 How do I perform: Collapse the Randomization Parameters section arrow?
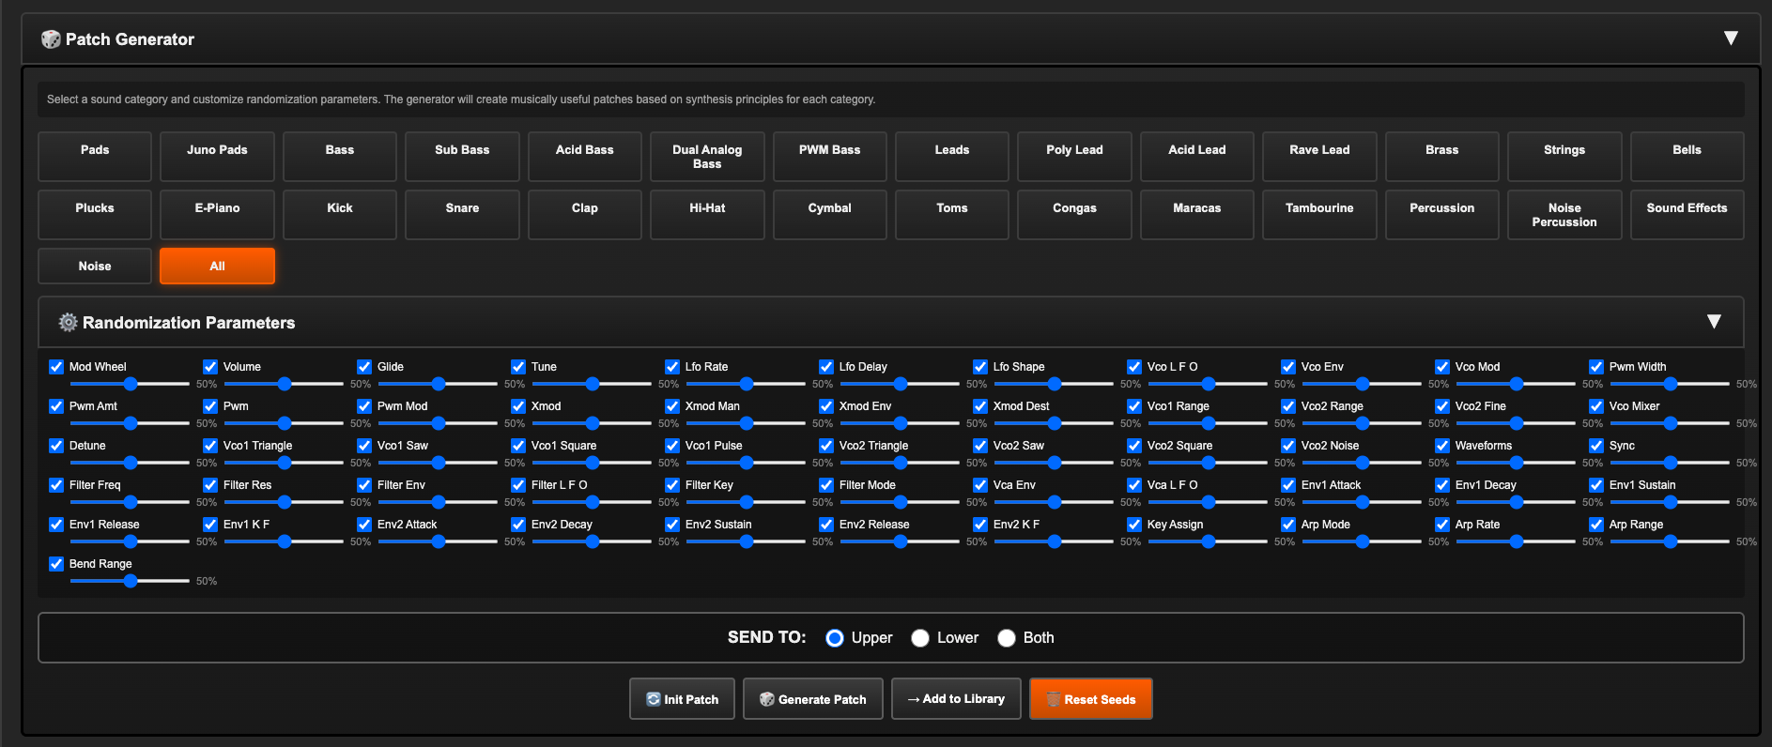point(1714,322)
